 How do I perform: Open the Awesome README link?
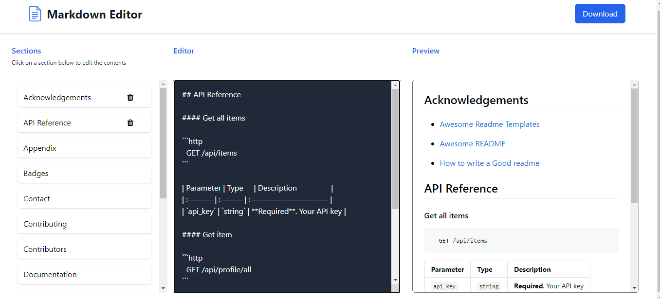472,143
